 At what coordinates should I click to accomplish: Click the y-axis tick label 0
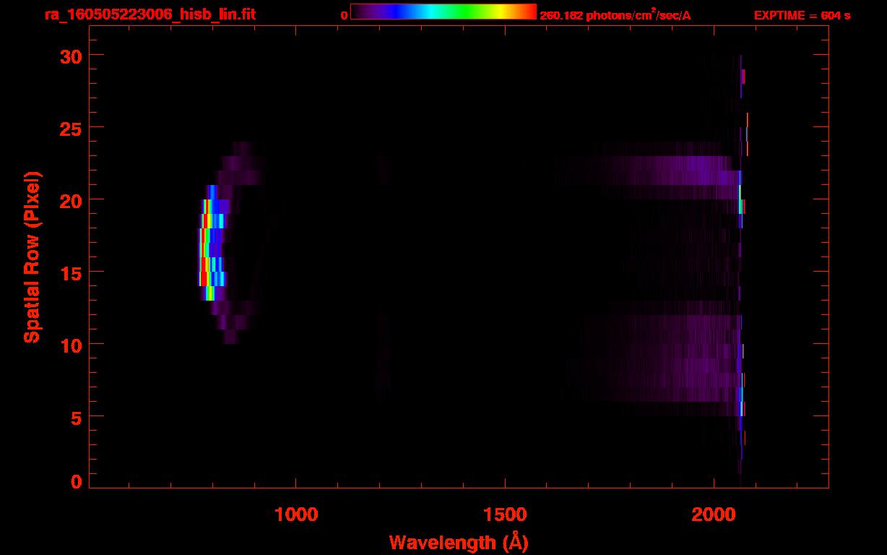(x=75, y=482)
